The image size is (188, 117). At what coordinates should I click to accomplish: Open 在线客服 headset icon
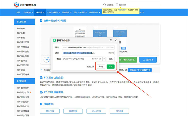click(104, 5)
